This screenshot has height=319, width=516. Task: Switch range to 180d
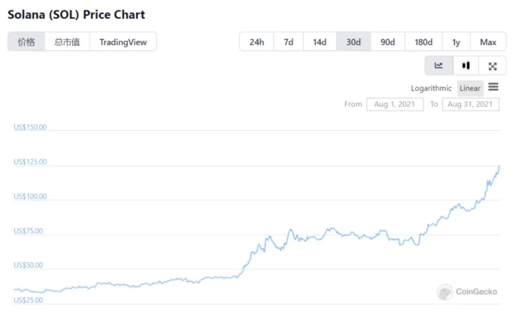[423, 42]
